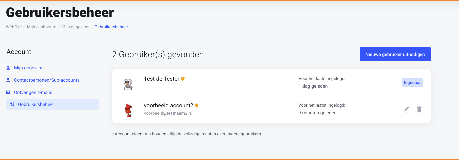Click the person icon beside Contactpersonen/Sub-accounts
Viewport: 459px width, 160px height.
pos(8,80)
